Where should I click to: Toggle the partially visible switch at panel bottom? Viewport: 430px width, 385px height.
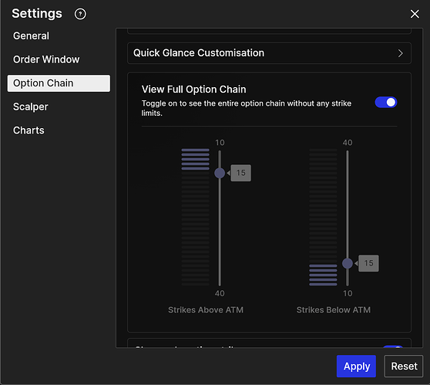tap(393, 346)
